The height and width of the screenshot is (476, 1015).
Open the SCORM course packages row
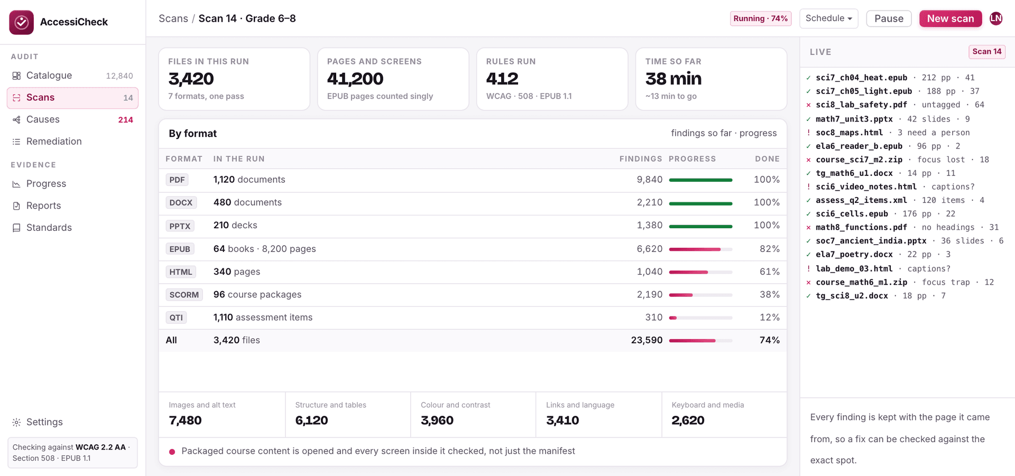(x=473, y=295)
